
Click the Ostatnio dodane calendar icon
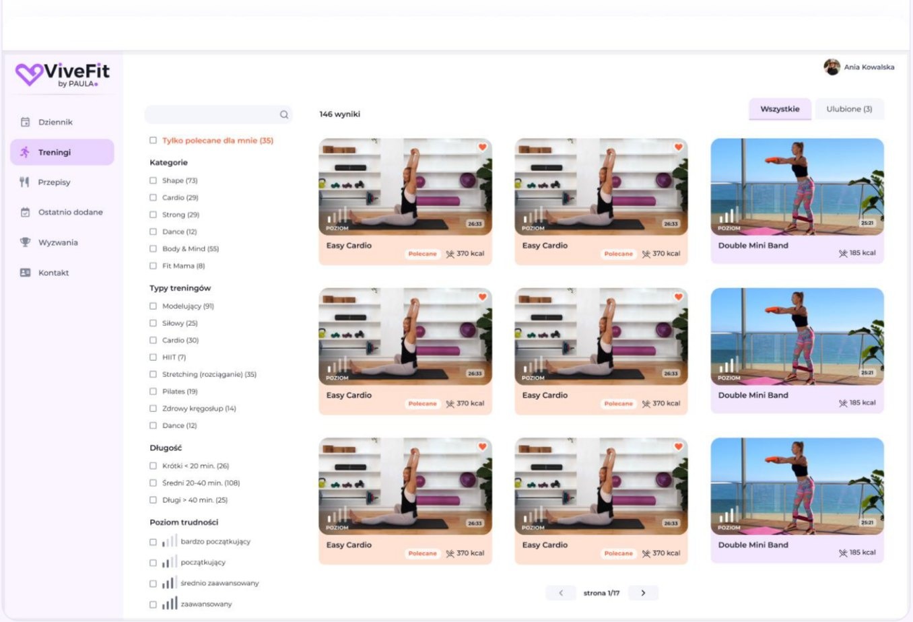25,212
